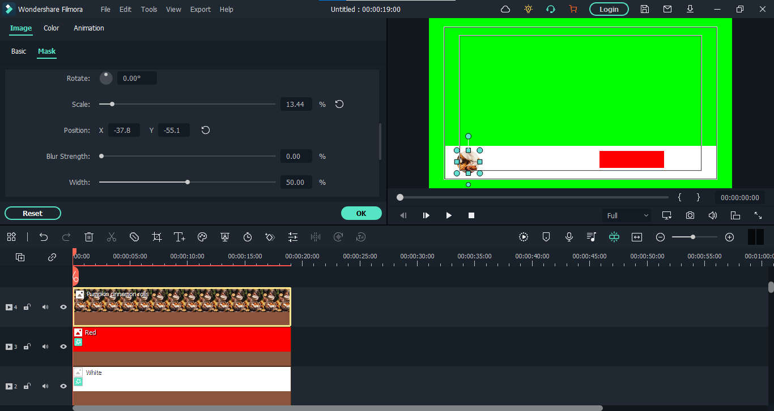Click the Blur Strength slider handle
This screenshot has width=774, height=411.
[101, 156]
